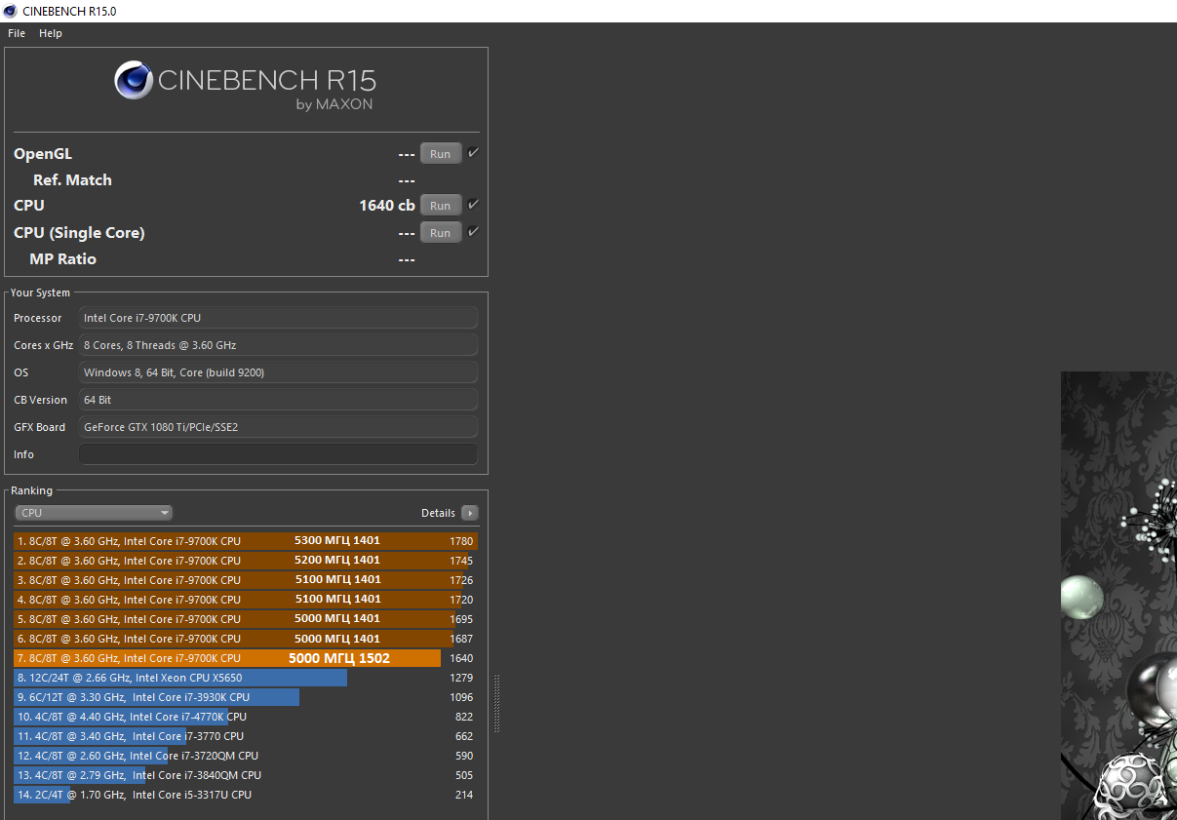
Task: Select the Intel Xeon CPU X5650 ranking row
Action: click(x=246, y=678)
